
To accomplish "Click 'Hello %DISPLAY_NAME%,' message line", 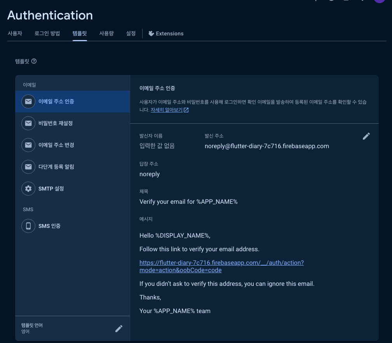I will (x=175, y=235).
